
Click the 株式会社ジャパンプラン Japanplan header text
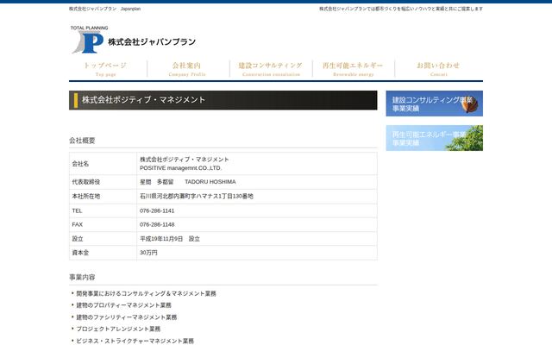(x=104, y=9)
